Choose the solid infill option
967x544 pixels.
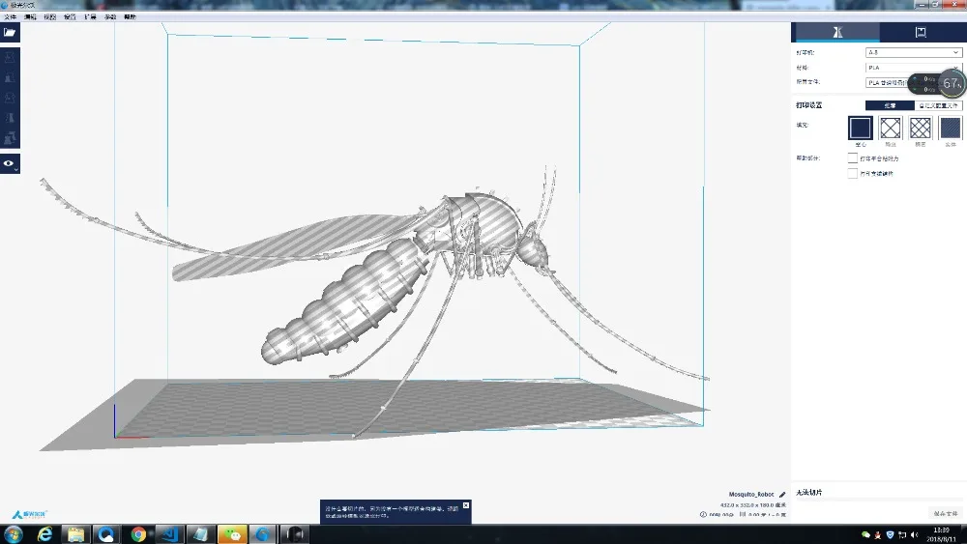coord(951,129)
